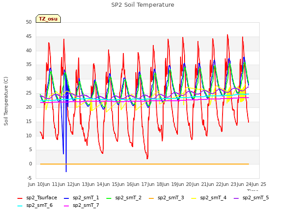Click the 0 y-axis tick label
The height and width of the screenshot is (214, 286).
(30, 164)
